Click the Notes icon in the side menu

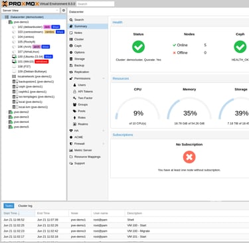pos(71,33)
